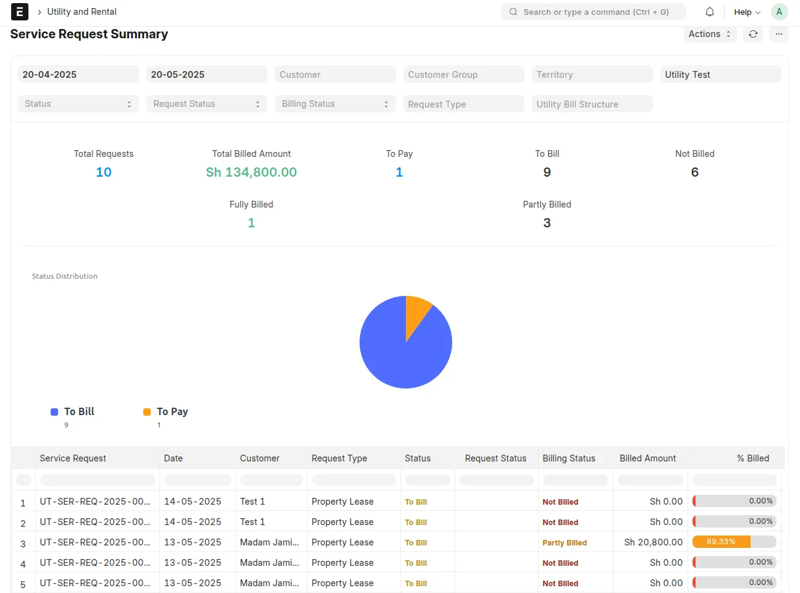
Task: Click the refresh report icon
Action: (x=753, y=34)
